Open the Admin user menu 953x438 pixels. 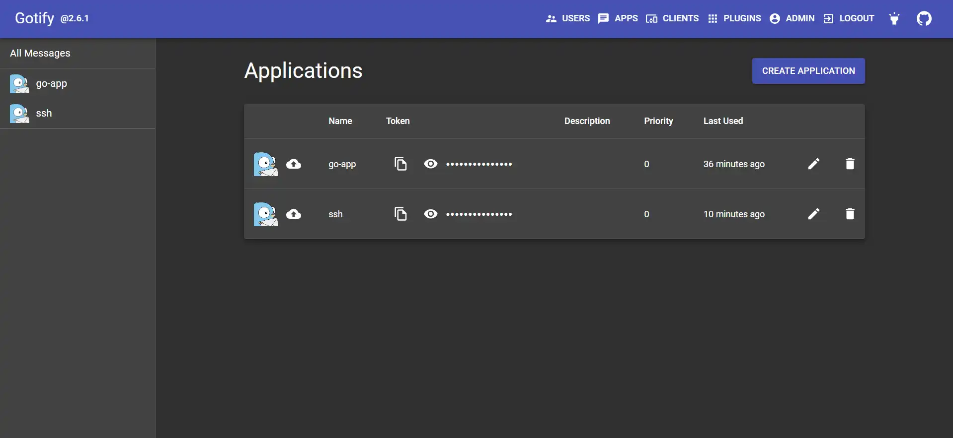tap(792, 18)
